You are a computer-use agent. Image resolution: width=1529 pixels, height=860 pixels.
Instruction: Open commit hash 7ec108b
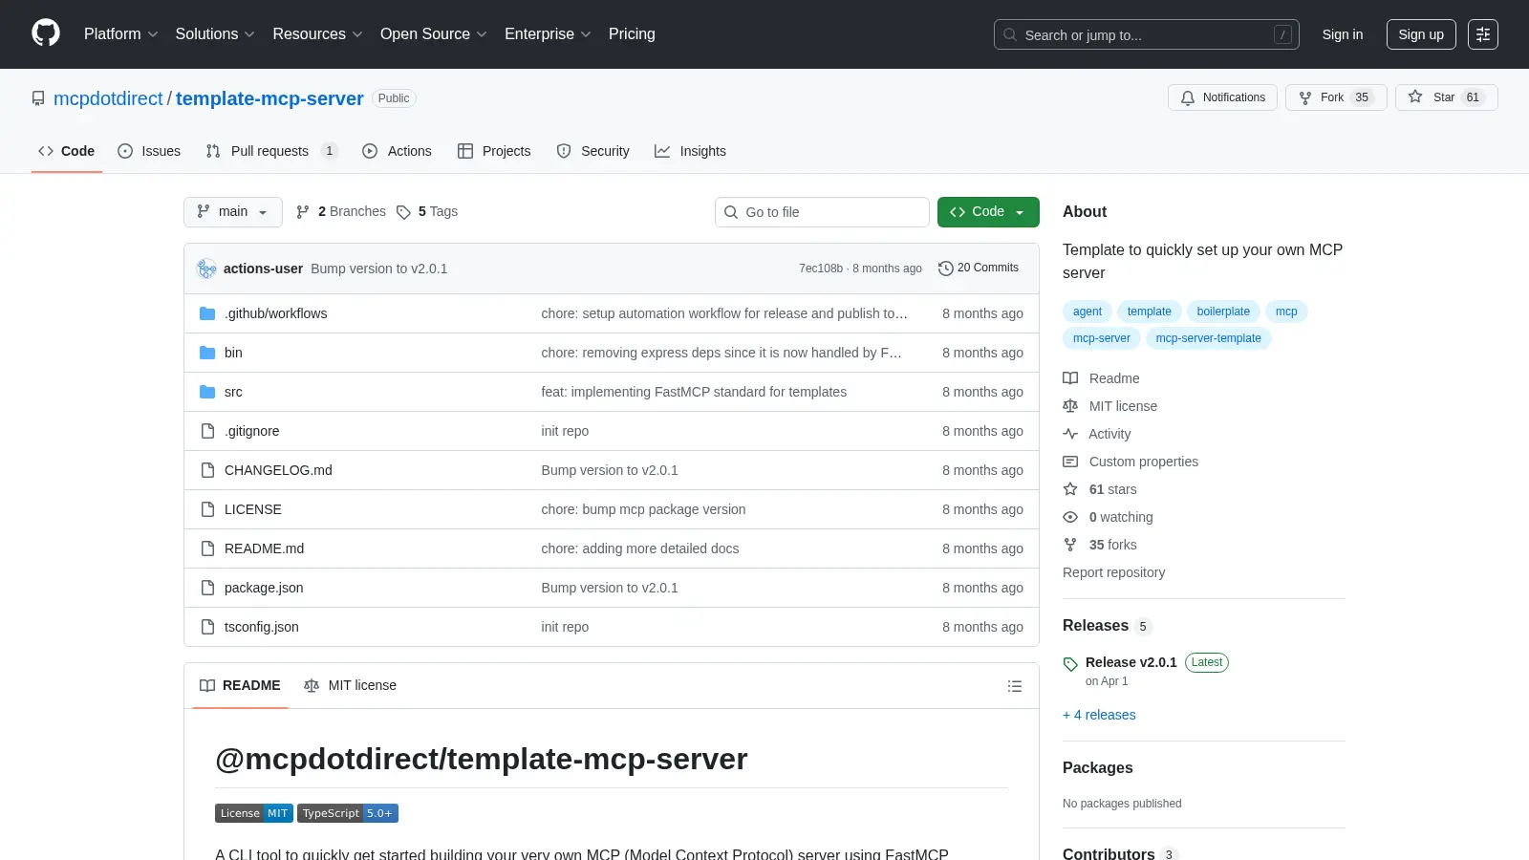[821, 269]
